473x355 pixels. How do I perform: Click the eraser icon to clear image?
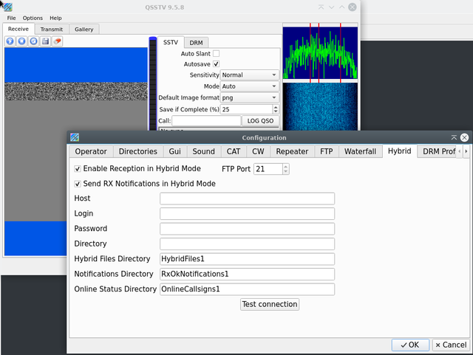(58, 41)
